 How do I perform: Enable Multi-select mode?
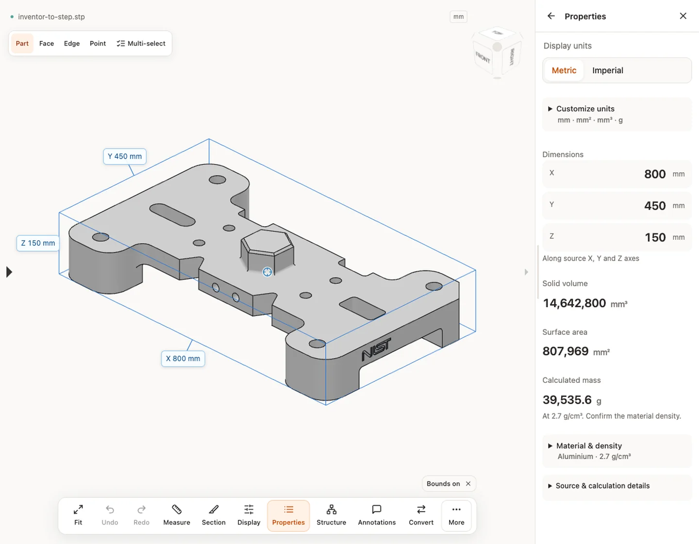point(141,44)
